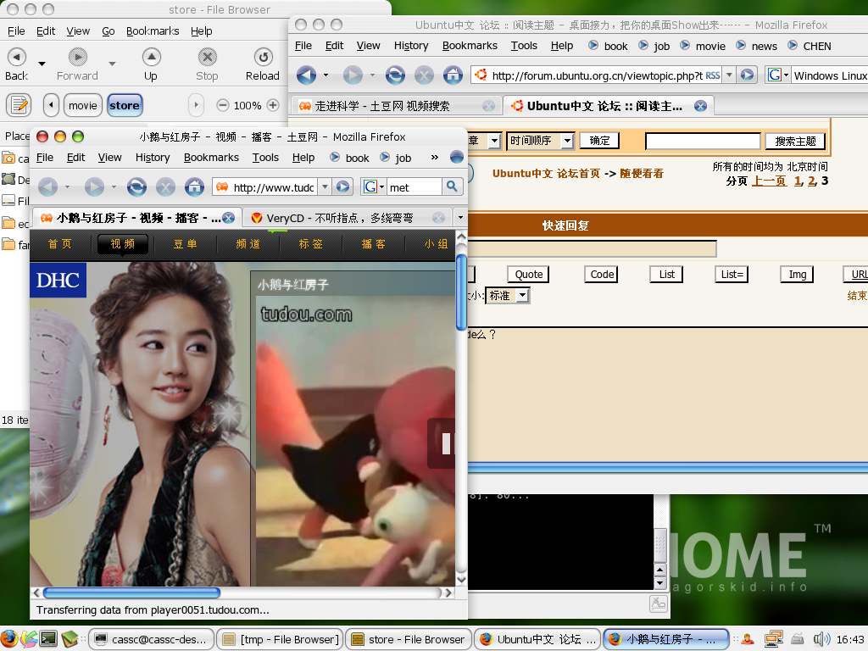The image size is (868, 651).
Task: Click the forum topic search input field
Action: [x=703, y=142]
